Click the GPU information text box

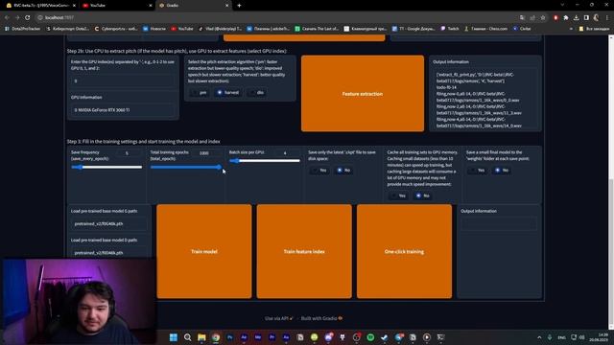click(123, 110)
